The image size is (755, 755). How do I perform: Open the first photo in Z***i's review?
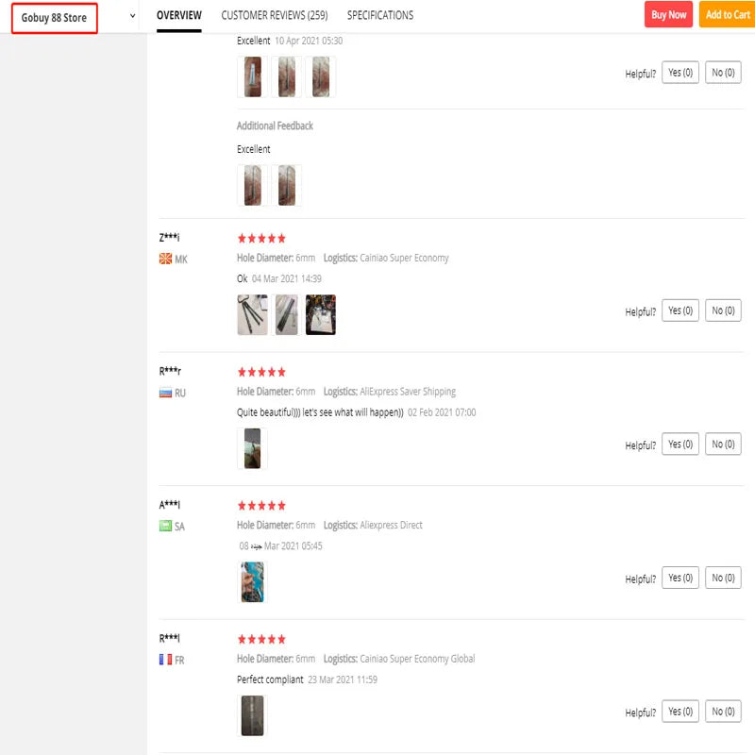(252, 315)
